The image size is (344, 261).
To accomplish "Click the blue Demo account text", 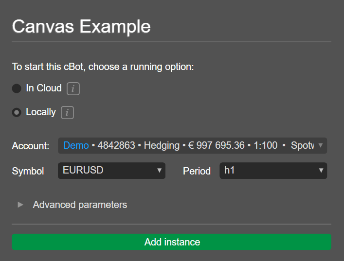I will pyautogui.click(x=76, y=145).
